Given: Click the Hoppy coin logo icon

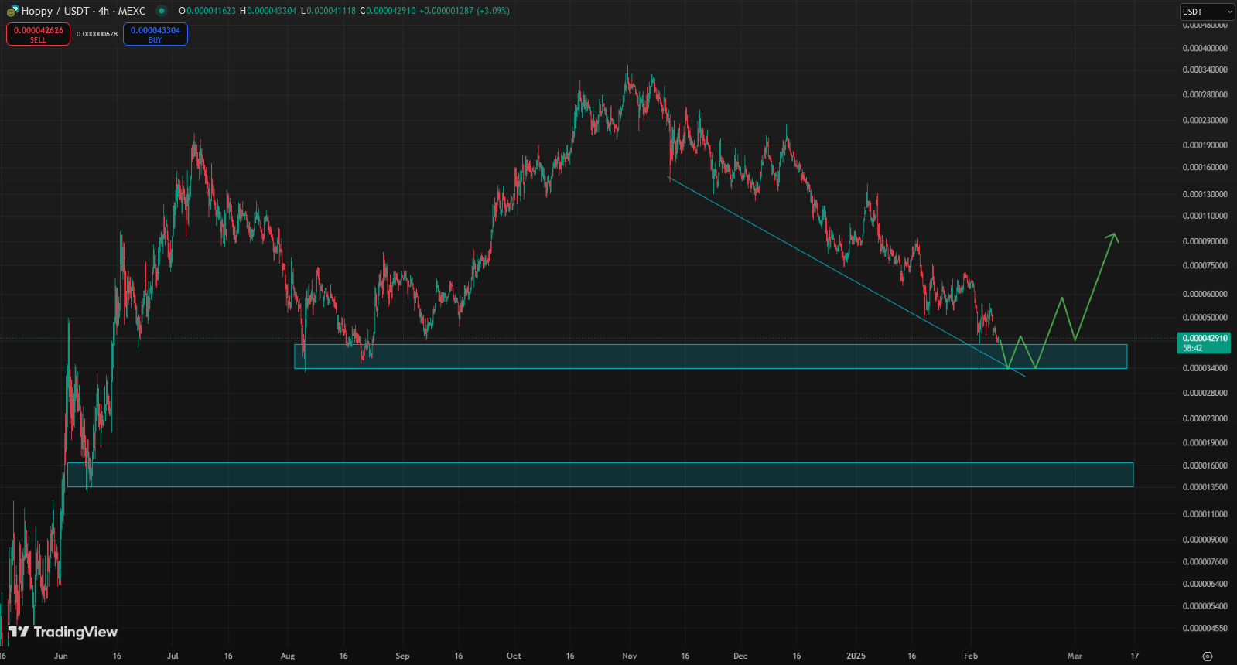Looking at the screenshot, I should (12, 11).
